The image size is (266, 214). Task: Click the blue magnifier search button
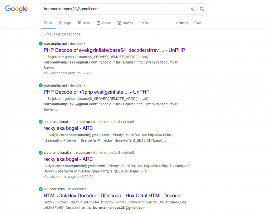(x=202, y=9)
